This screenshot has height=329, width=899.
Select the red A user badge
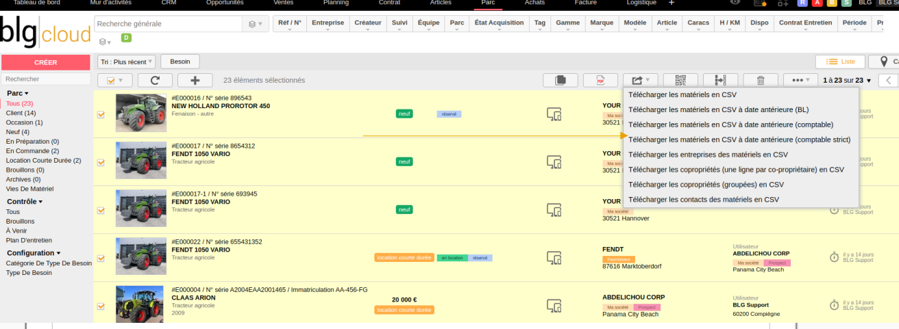coord(816,3)
